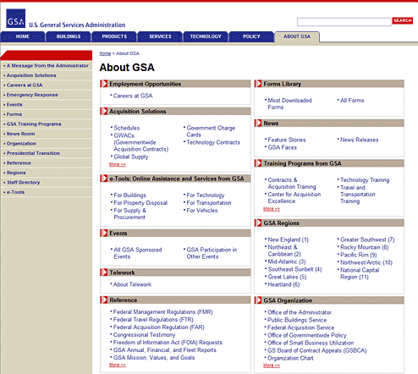Open the GSA Faces link
Image resolution: width=418 pixels, height=374 pixels.
(x=283, y=147)
